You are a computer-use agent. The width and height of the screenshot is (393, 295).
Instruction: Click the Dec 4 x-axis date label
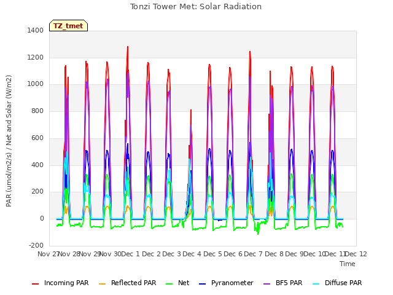point(192,254)
